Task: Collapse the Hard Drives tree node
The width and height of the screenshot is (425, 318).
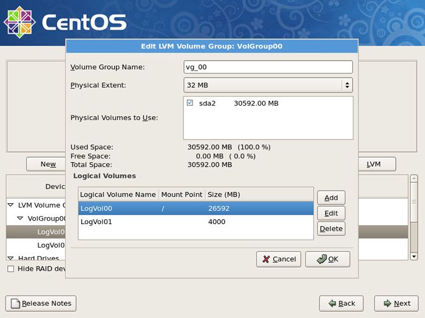Action: point(10,258)
